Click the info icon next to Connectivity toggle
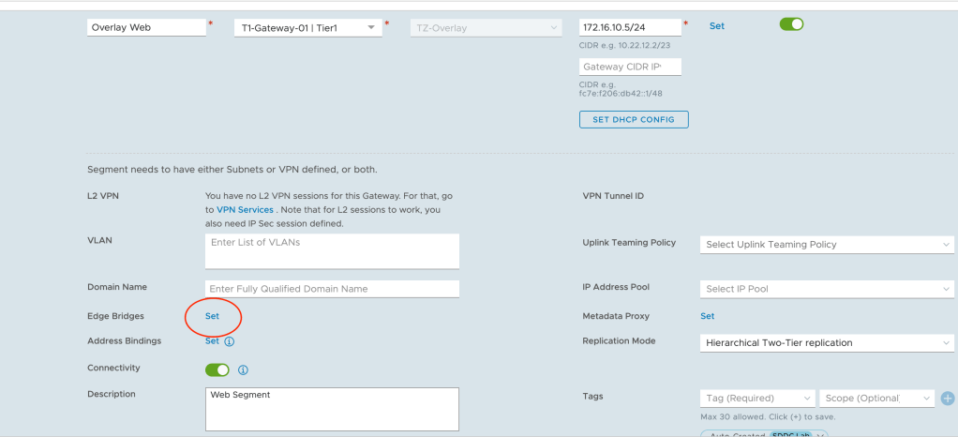Screen dimensions: 958x437 (x=244, y=370)
